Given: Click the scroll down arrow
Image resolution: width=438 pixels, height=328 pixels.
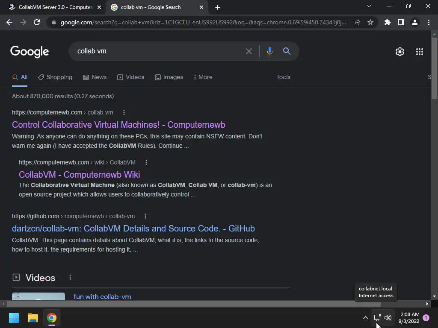Looking at the screenshot, I should pos(434,296).
